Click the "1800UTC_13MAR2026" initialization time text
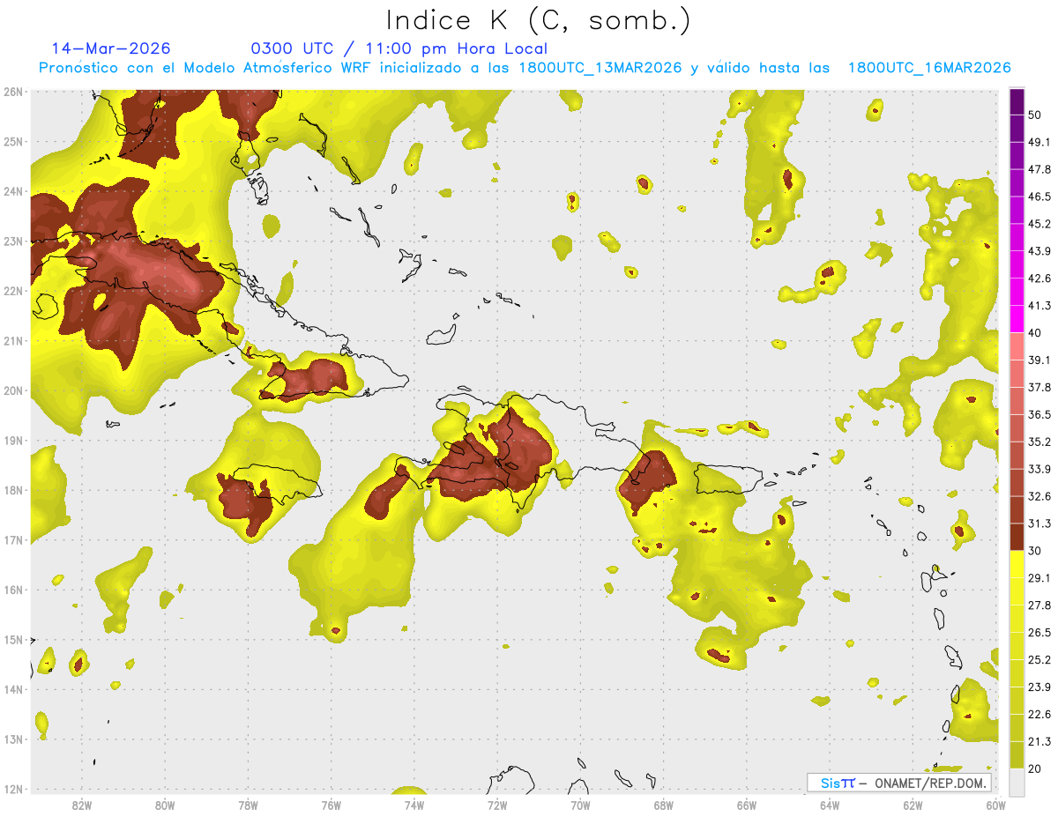The height and width of the screenshot is (817, 1058). (x=600, y=68)
